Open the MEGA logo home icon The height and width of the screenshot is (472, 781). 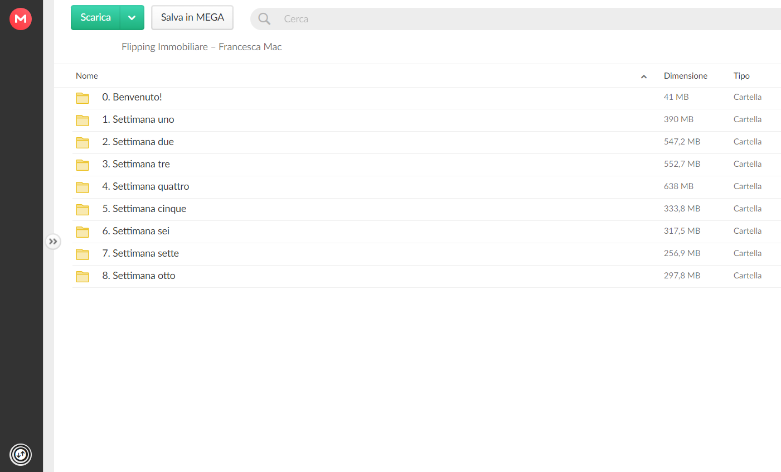[x=21, y=19]
